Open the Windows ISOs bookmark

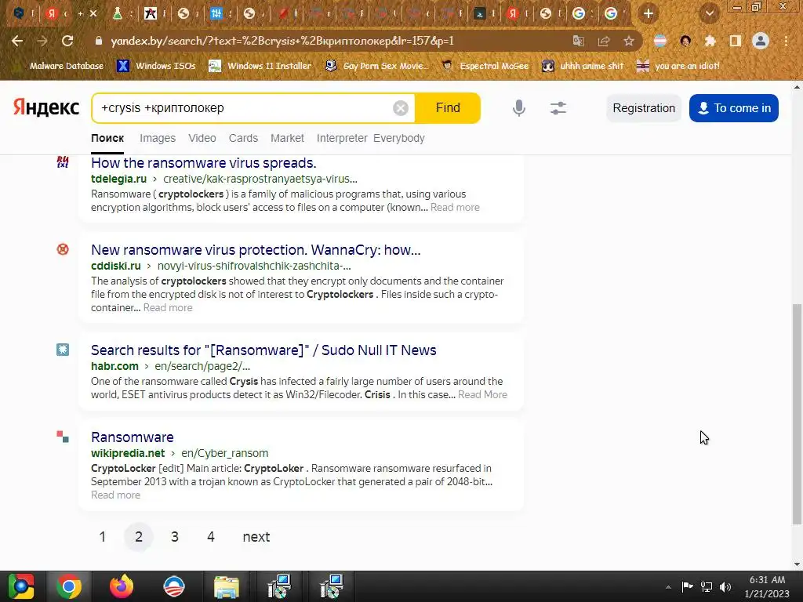[156, 66]
